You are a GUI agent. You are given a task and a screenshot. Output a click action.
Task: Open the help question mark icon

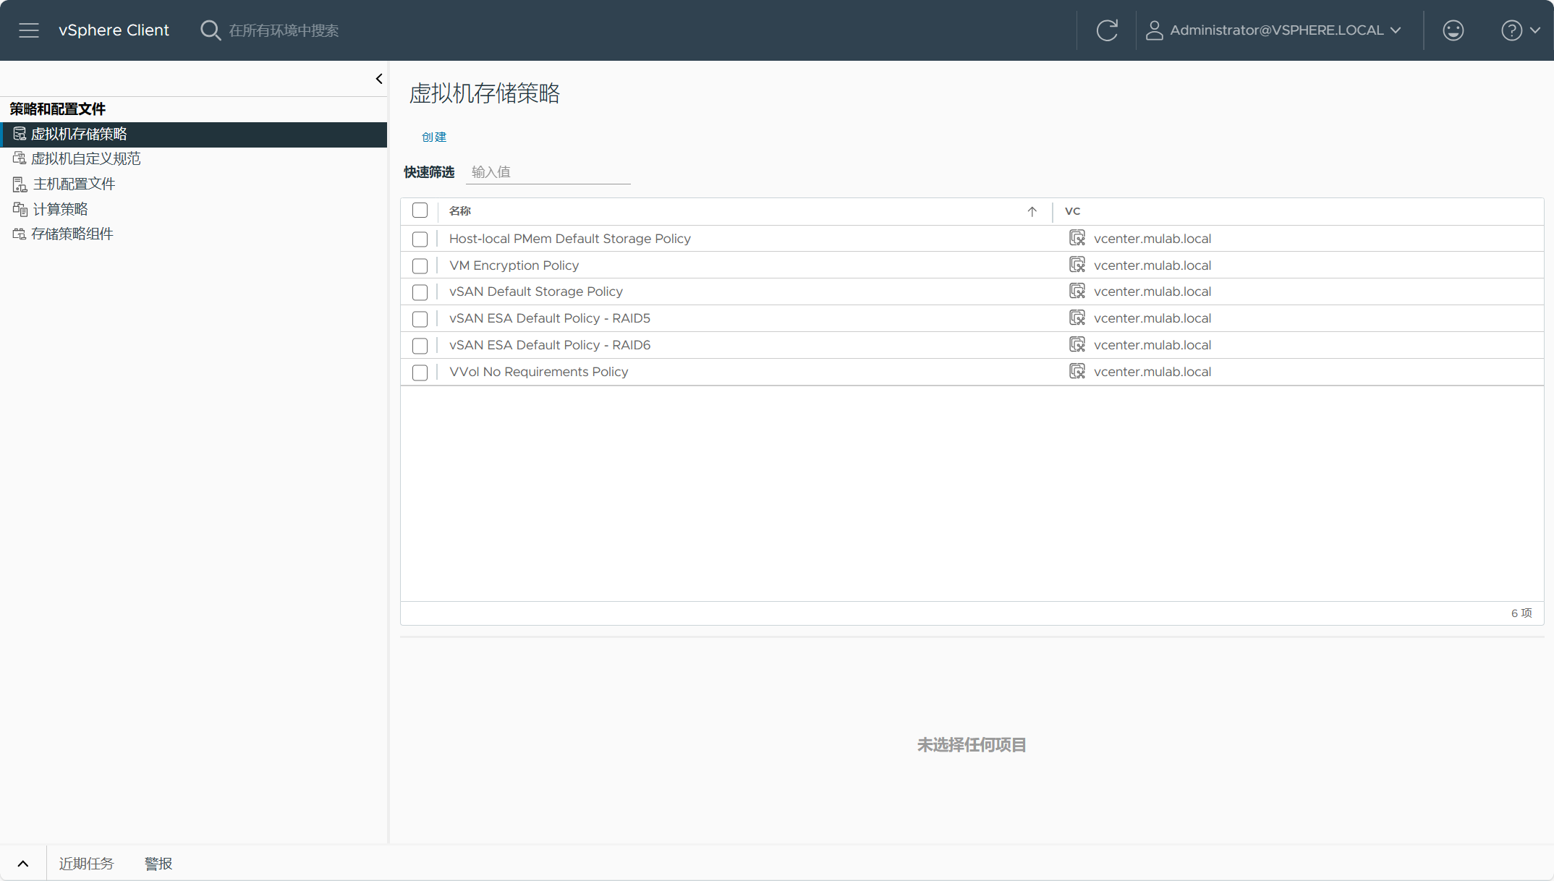tap(1511, 30)
